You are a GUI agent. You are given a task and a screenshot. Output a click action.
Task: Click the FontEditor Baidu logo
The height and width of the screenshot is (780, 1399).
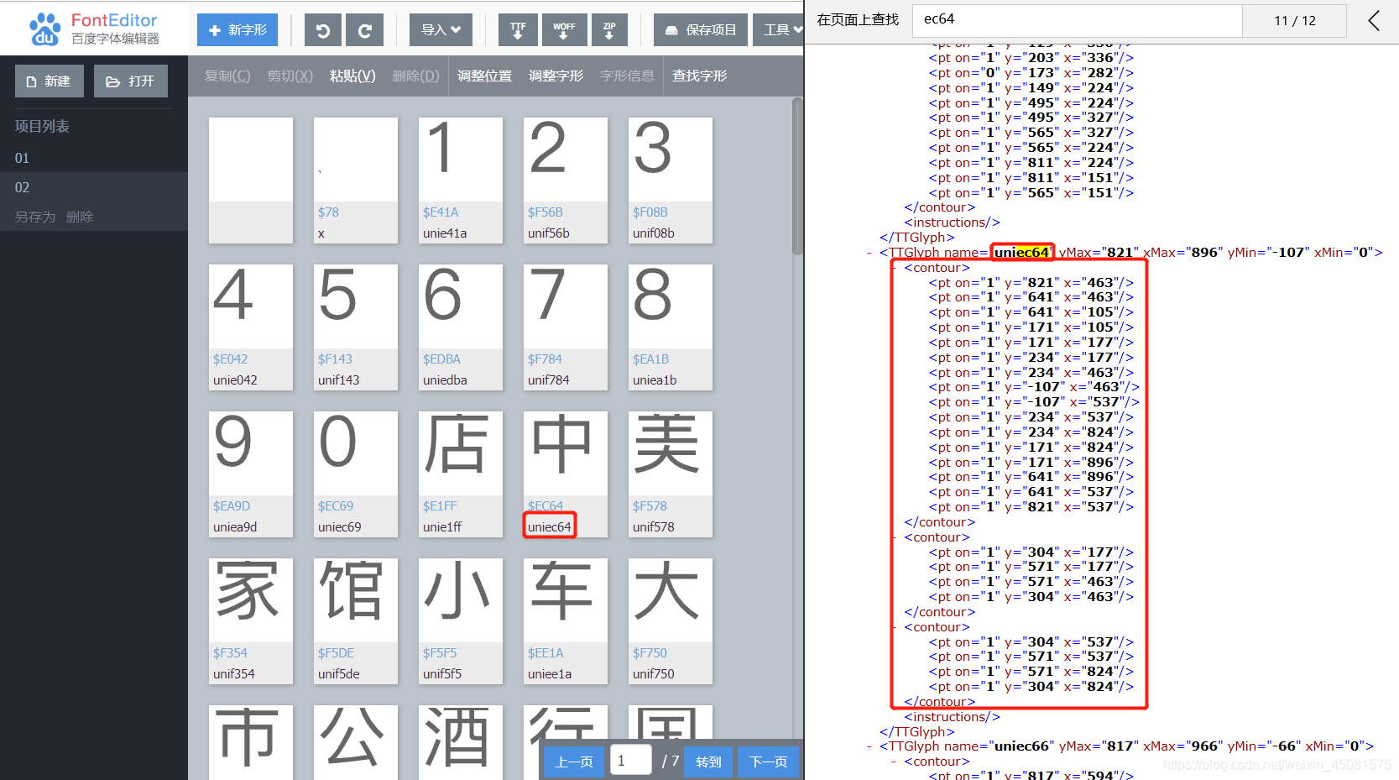(x=93, y=29)
